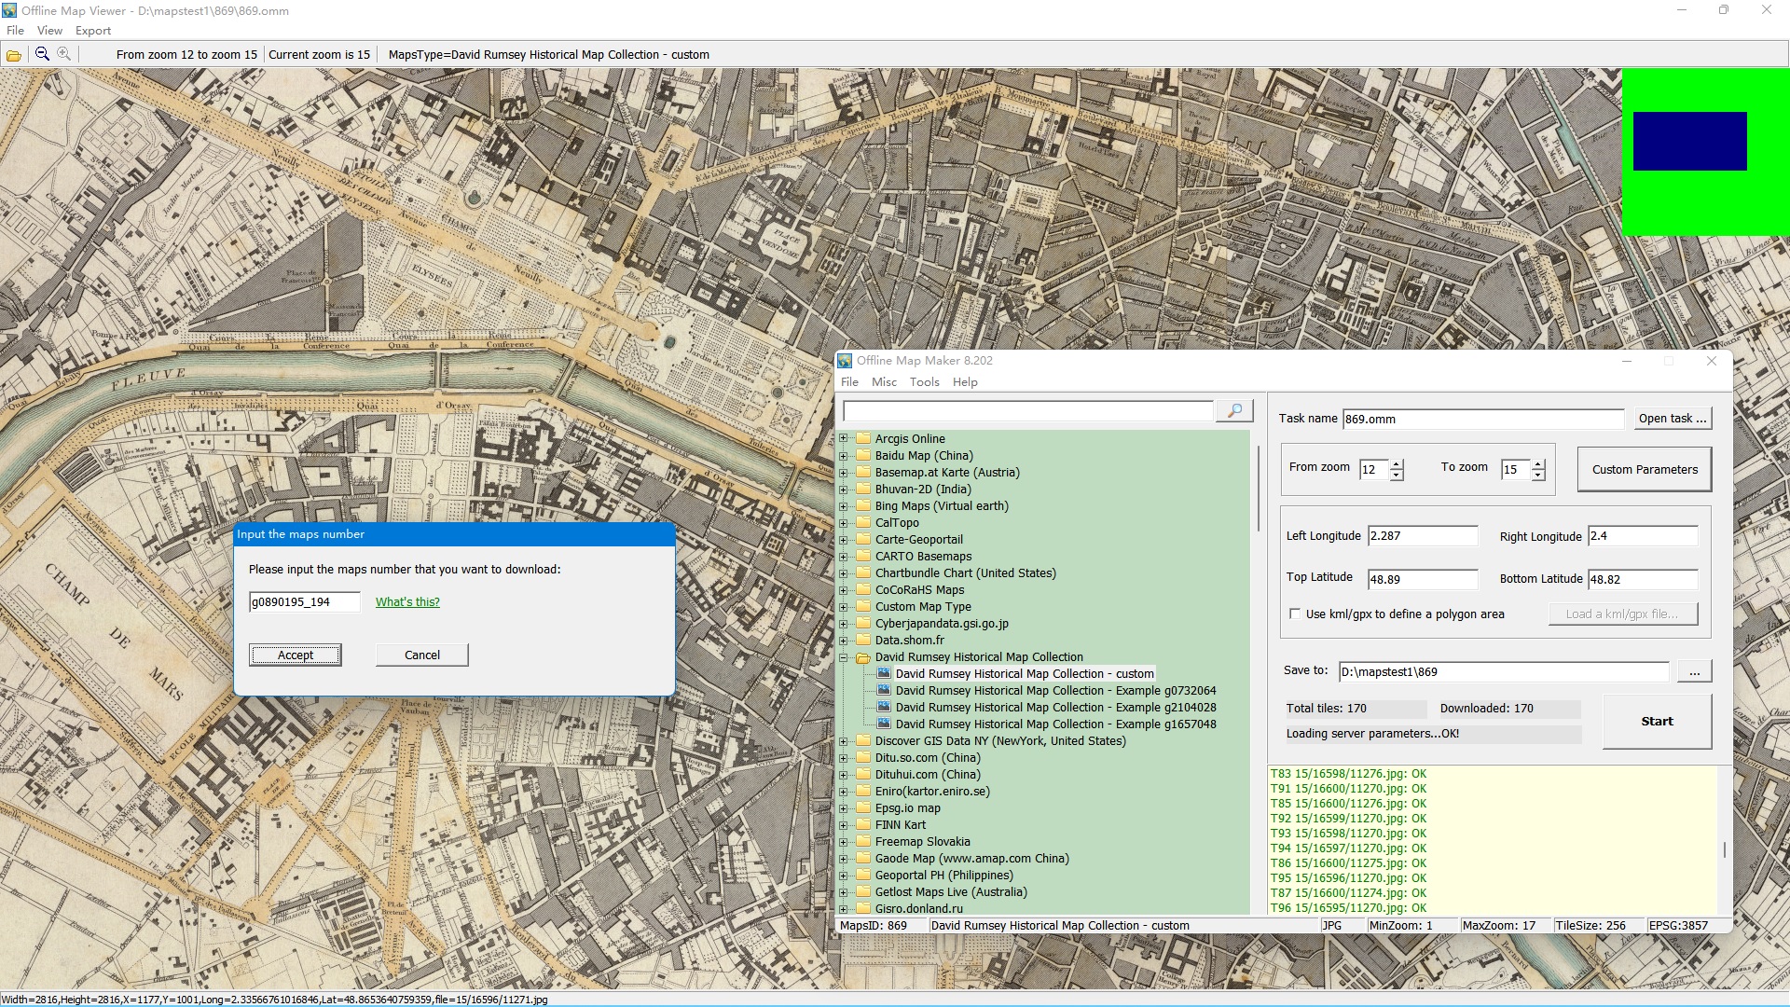
Task: Click the map source search box
Action: (1027, 411)
